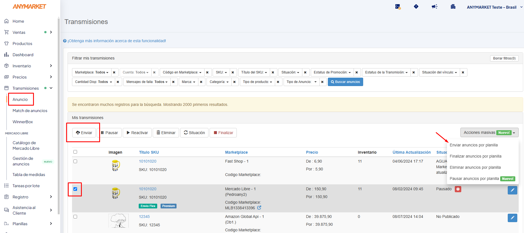Open the Estatus de la Transmisión dropdown
The width and height of the screenshot is (524, 233).
pos(386,72)
